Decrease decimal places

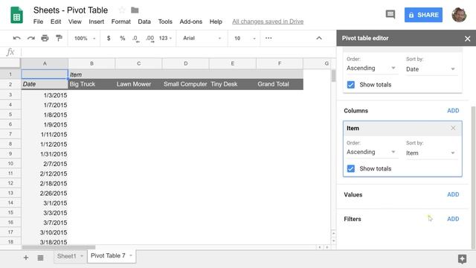coord(135,39)
